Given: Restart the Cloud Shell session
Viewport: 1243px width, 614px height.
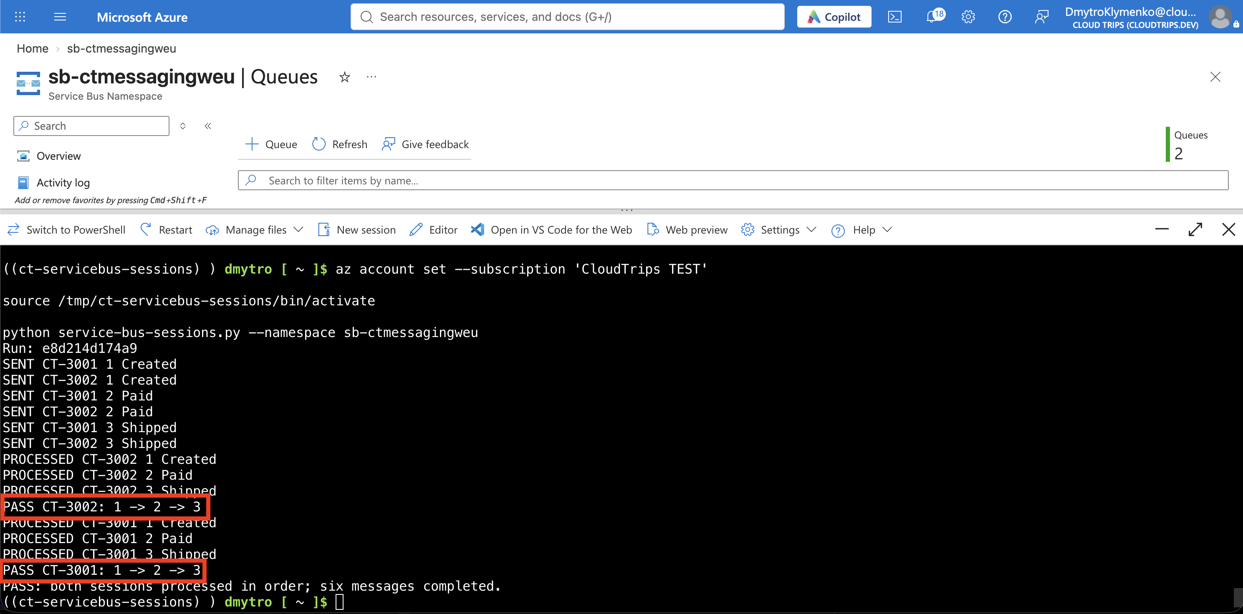Looking at the screenshot, I should click(166, 229).
